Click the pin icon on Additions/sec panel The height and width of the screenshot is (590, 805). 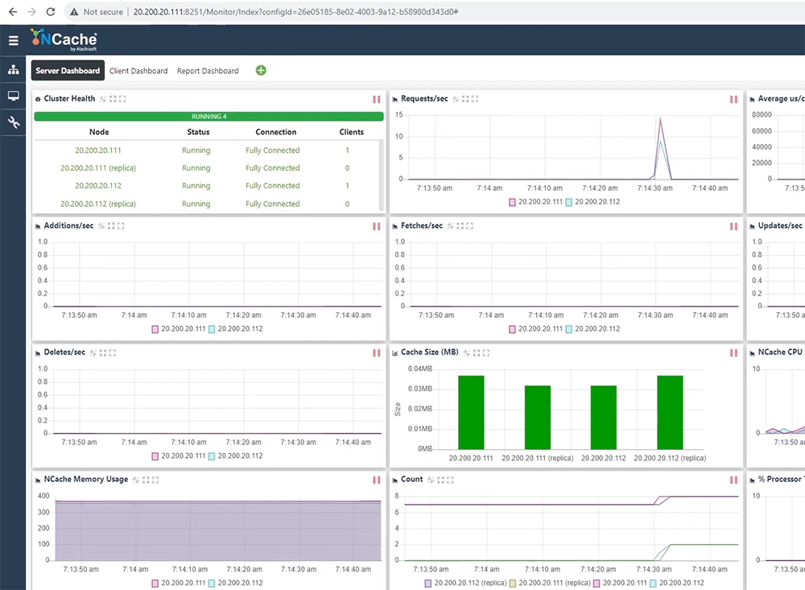tap(101, 226)
